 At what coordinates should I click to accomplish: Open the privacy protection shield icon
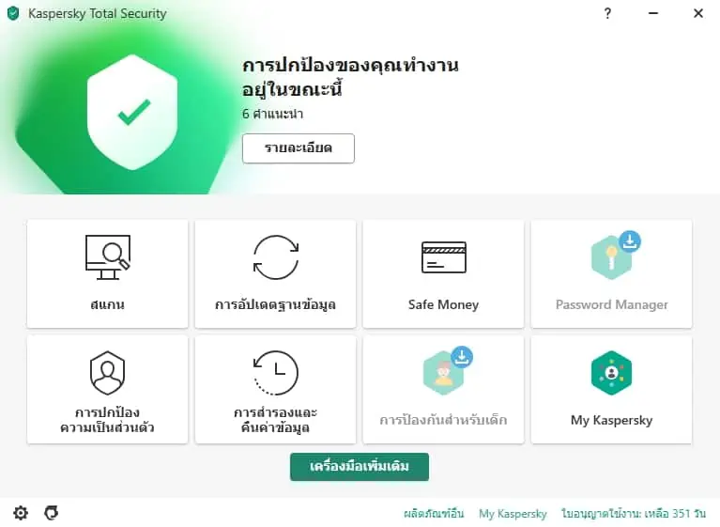107,373
